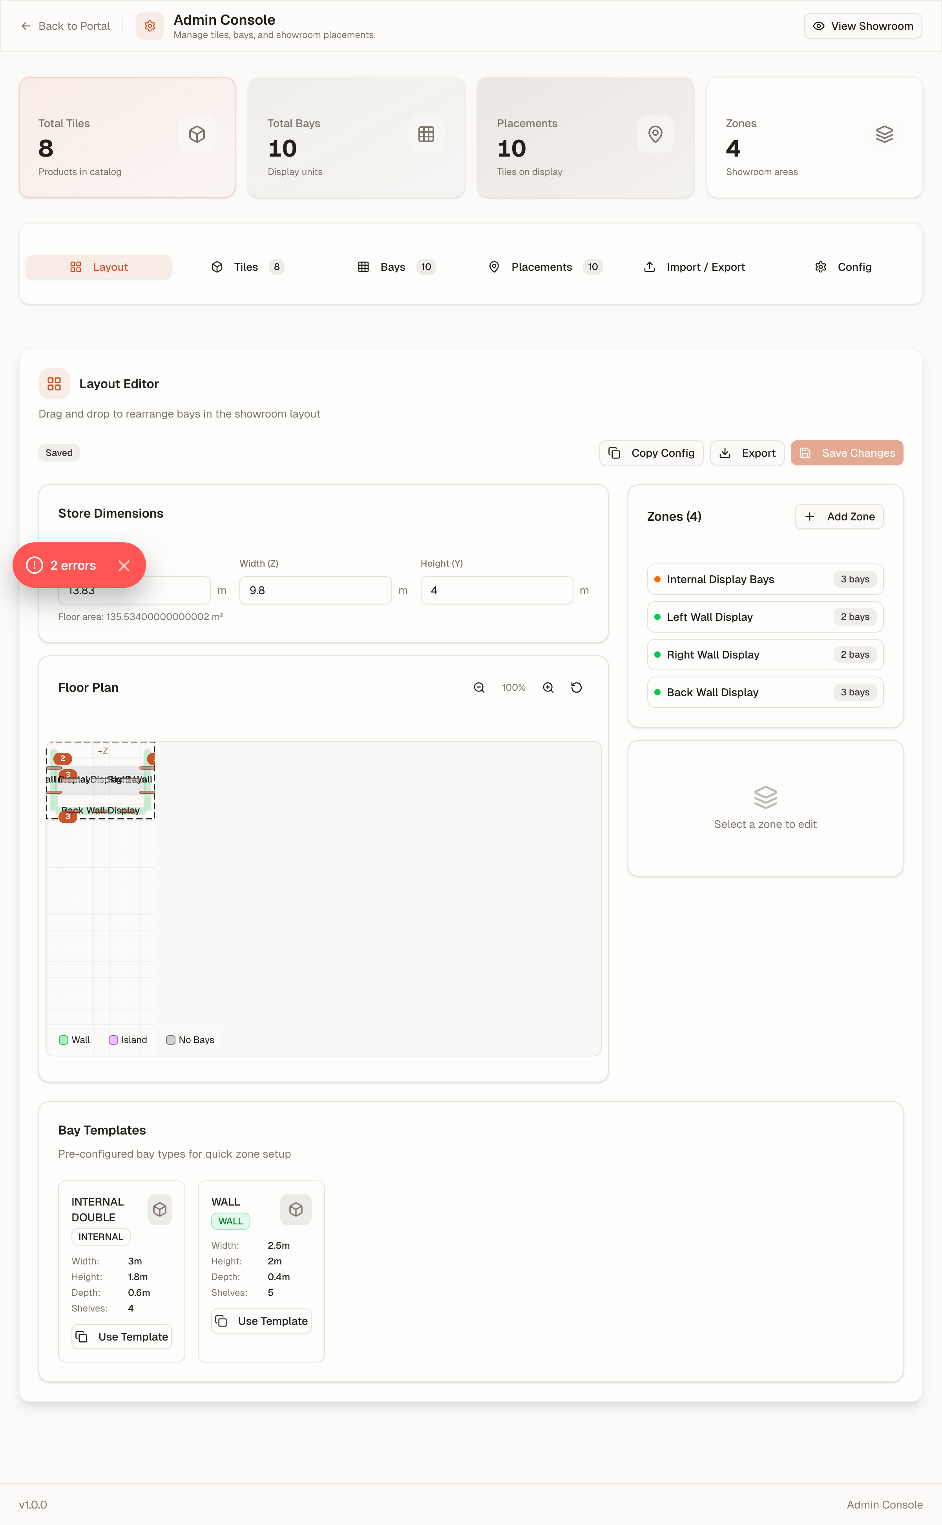Switch to the Tiles tab
The image size is (942, 1525).
(x=246, y=266)
